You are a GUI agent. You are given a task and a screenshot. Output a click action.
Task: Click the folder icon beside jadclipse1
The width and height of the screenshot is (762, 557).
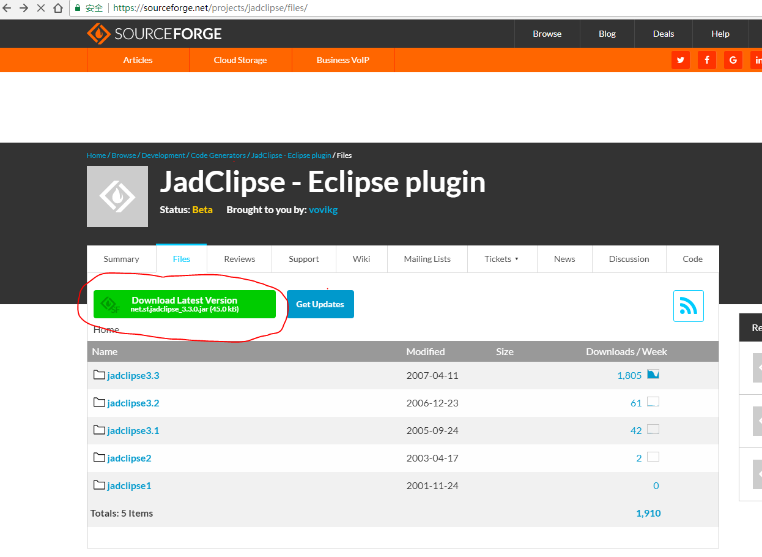pyautogui.click(x=99, y=485)
